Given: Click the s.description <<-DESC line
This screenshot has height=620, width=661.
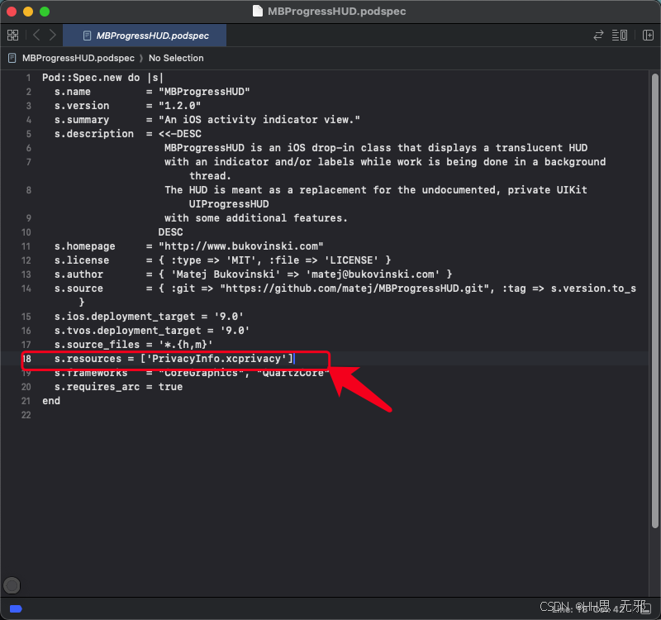Looking at the screenshot, I should click(x=128, y=134).
